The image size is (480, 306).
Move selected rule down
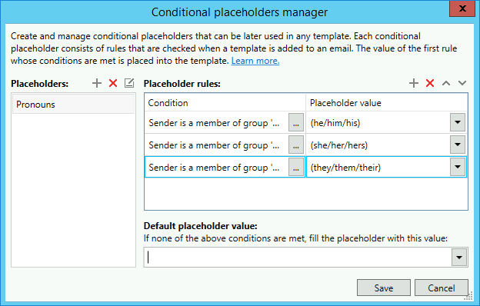(462, 83)
